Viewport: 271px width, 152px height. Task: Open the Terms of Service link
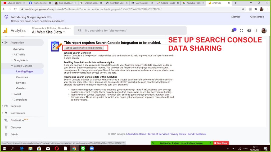coord(158,134)
